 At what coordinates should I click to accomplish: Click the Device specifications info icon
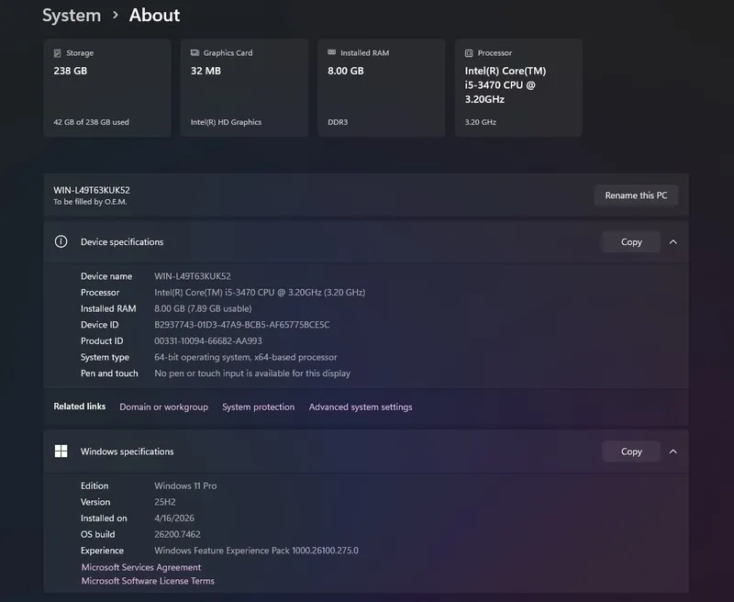[61, 241]
